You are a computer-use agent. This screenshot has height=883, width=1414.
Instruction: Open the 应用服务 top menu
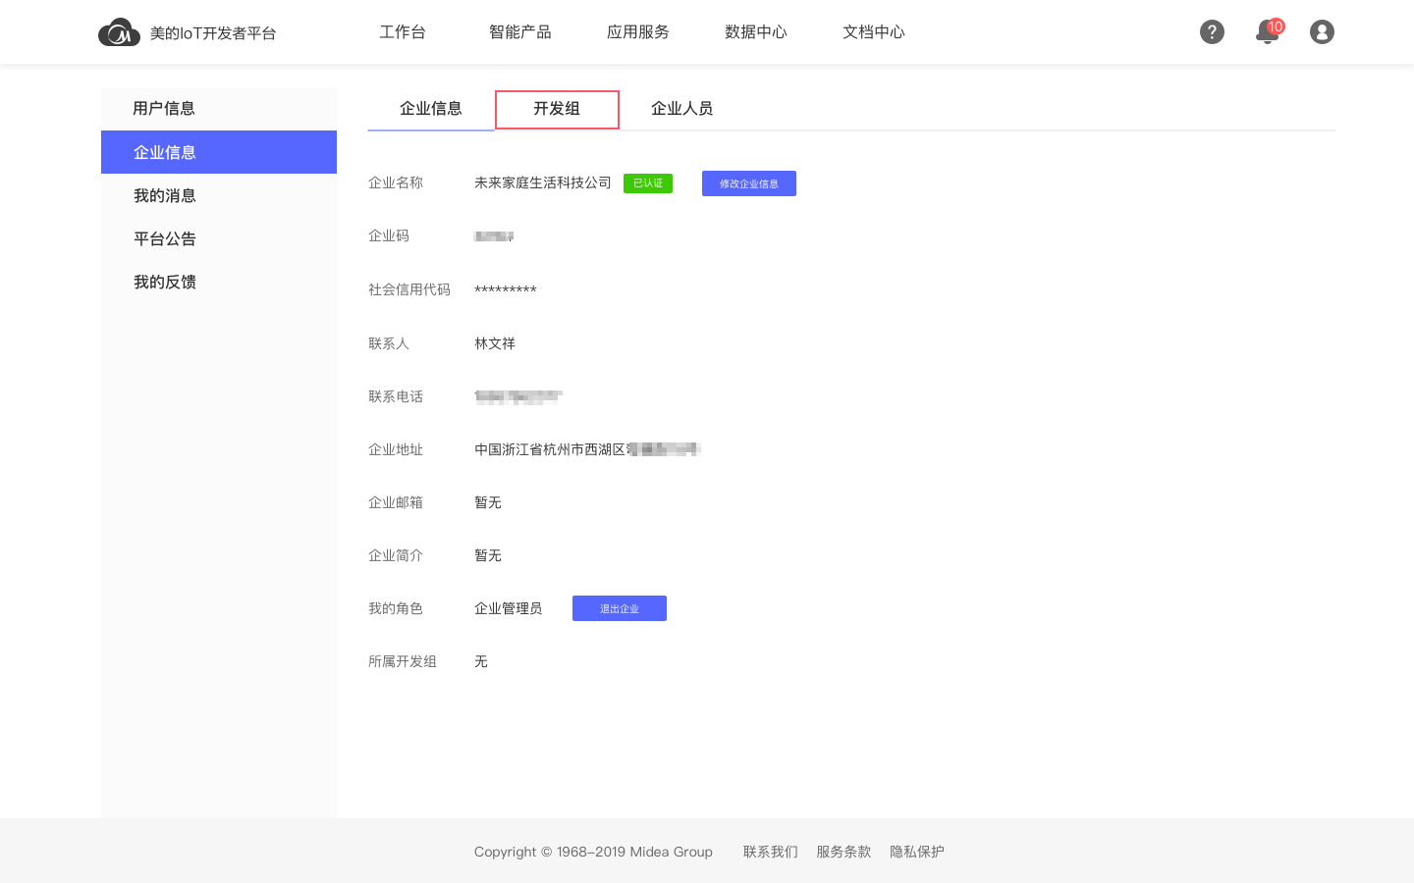(638, 32)
